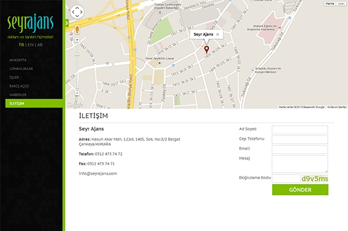Switch map to Uydu satellite view
This screenshot has height=231, width=348.
point(340,4)
